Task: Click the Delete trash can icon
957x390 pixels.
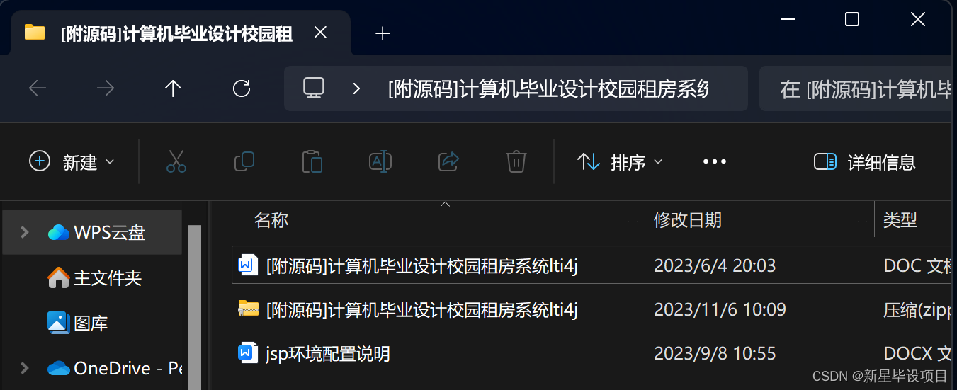Action: click(x=516, y=161)
